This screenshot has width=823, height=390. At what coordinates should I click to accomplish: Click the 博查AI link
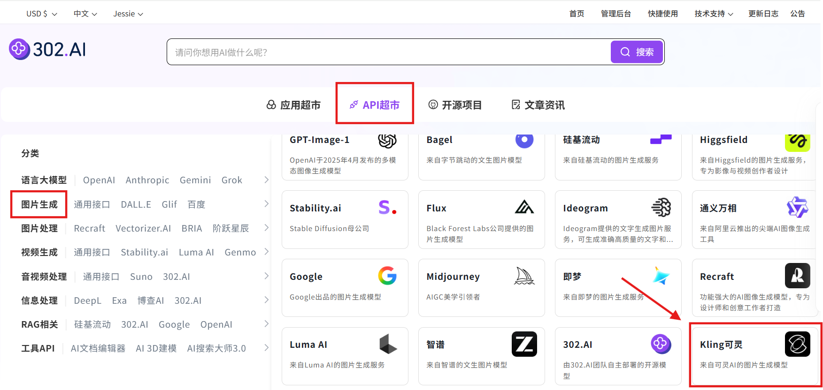[x=151, y=300]
